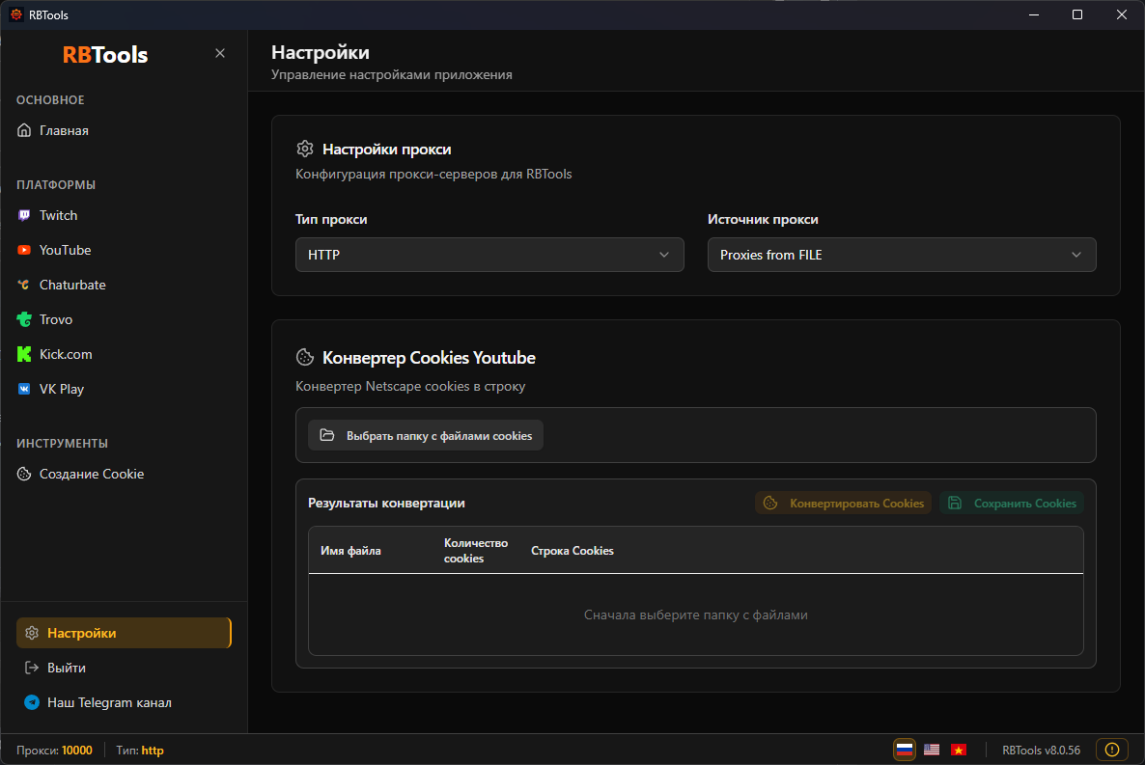
Task: Click the Сохранить Cookies button
Action: pos(1012,503)
